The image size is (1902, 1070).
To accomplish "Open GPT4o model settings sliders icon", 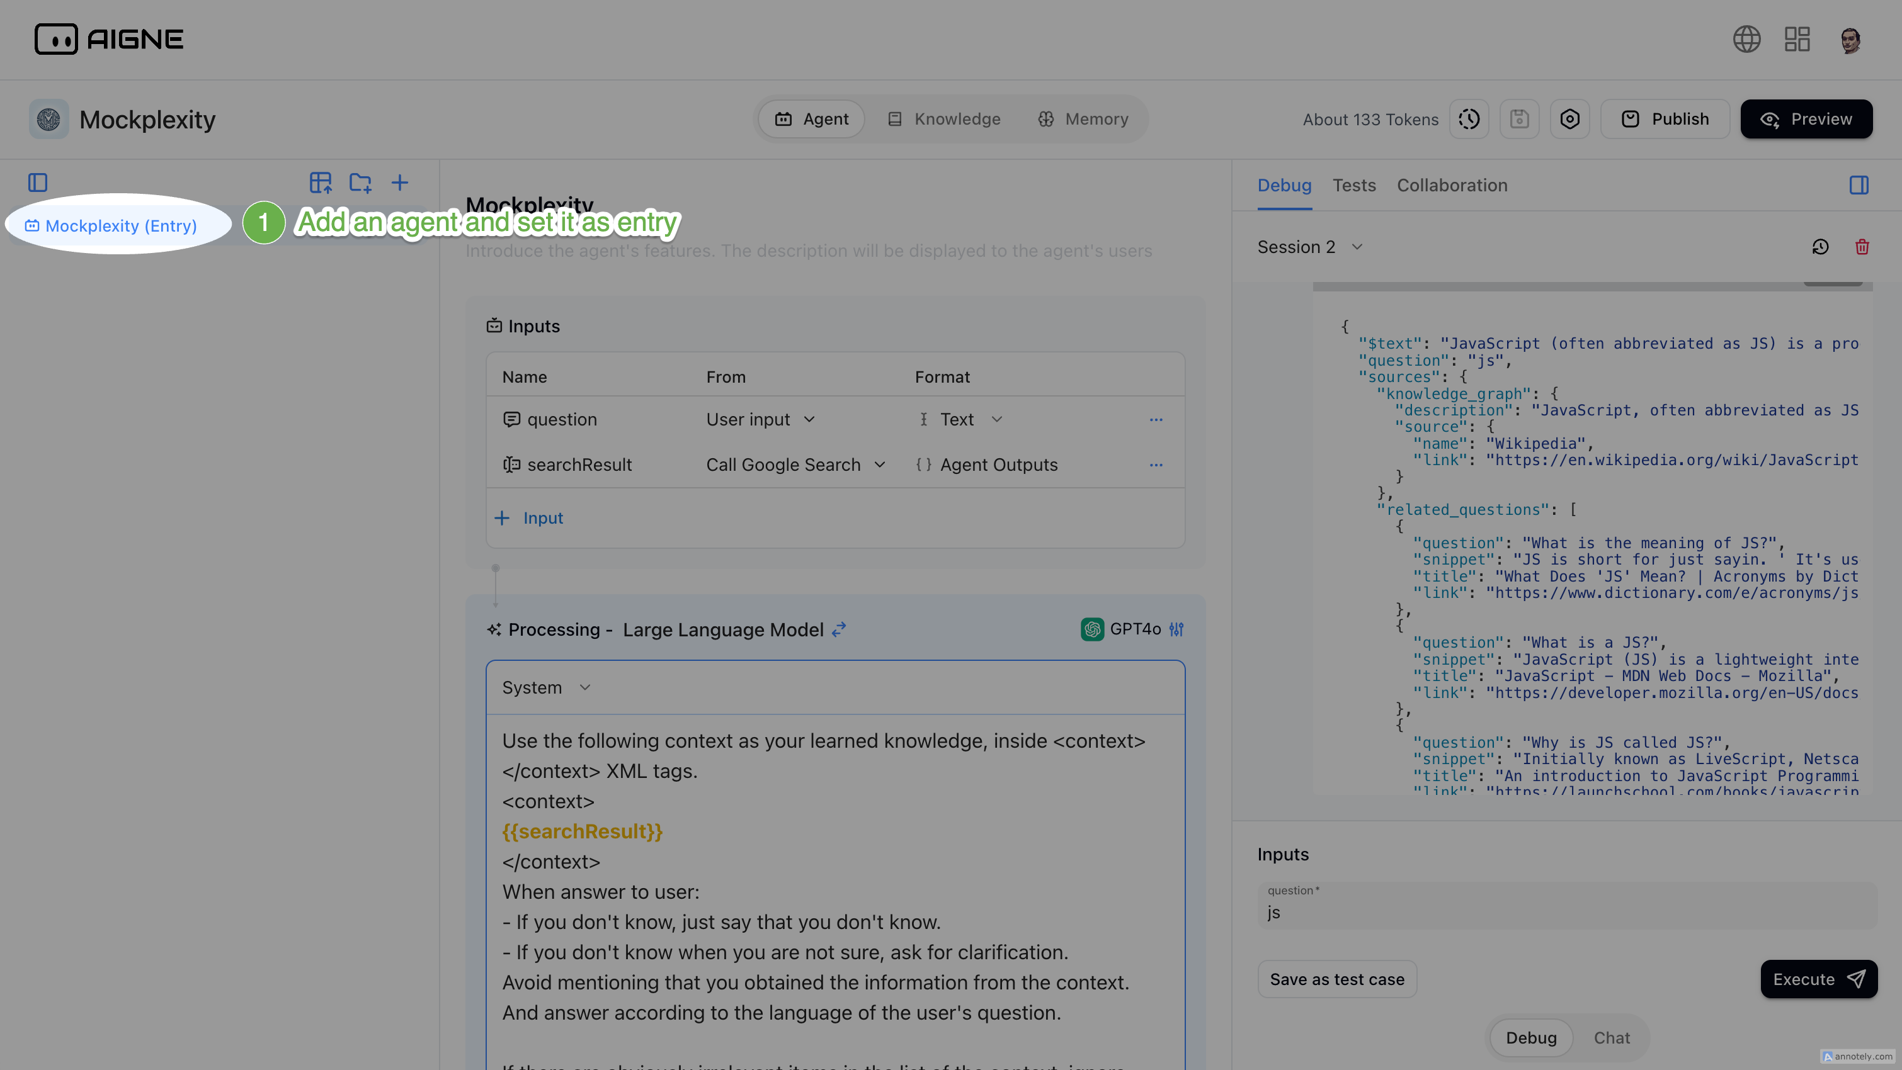I will tap(1176, 629).
